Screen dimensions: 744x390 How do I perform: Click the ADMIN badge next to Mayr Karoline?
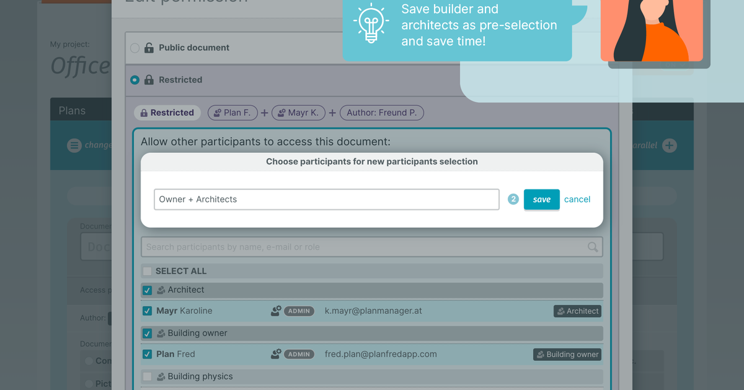[298, 311]
